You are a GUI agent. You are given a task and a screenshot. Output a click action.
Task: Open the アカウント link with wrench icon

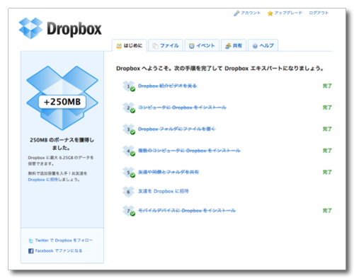tap(247, 13)
